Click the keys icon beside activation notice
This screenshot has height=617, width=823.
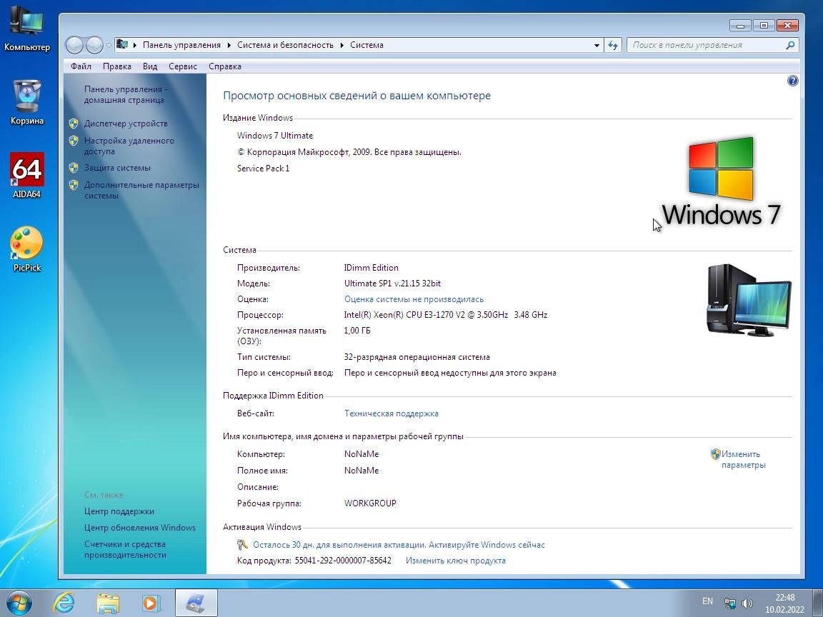pos(242,545)
